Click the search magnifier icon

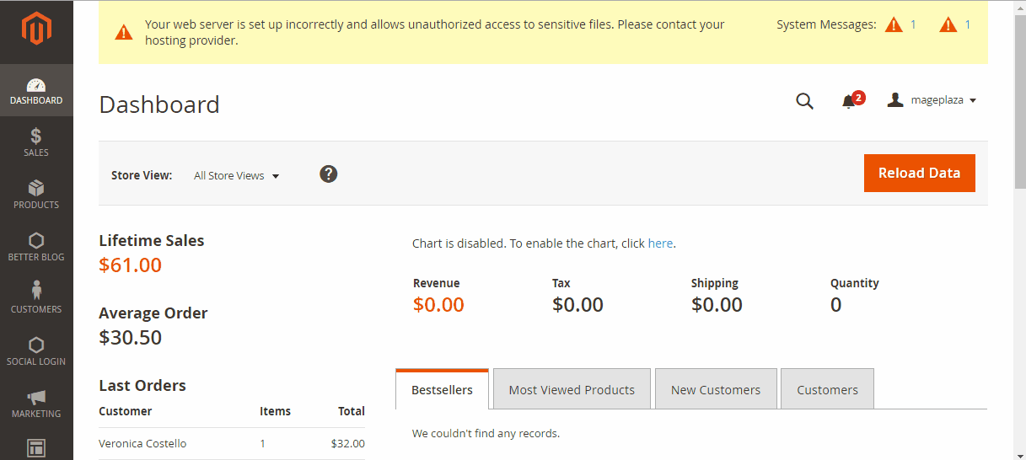[x=804, y=101]
